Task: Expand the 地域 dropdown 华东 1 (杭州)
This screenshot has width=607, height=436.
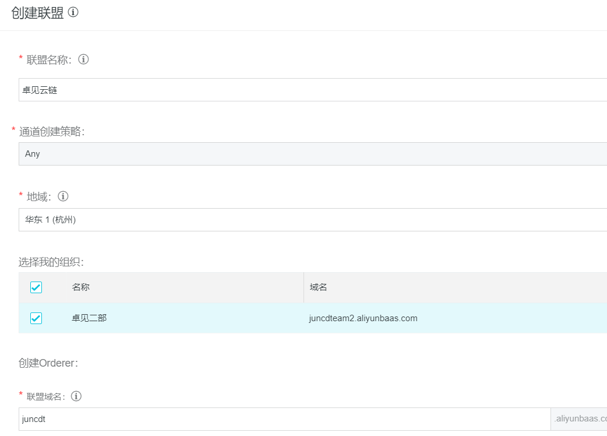Action: click(312, 220)
